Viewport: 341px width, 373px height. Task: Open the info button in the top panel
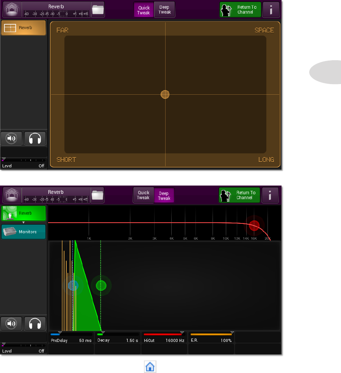tap(271, 10)
